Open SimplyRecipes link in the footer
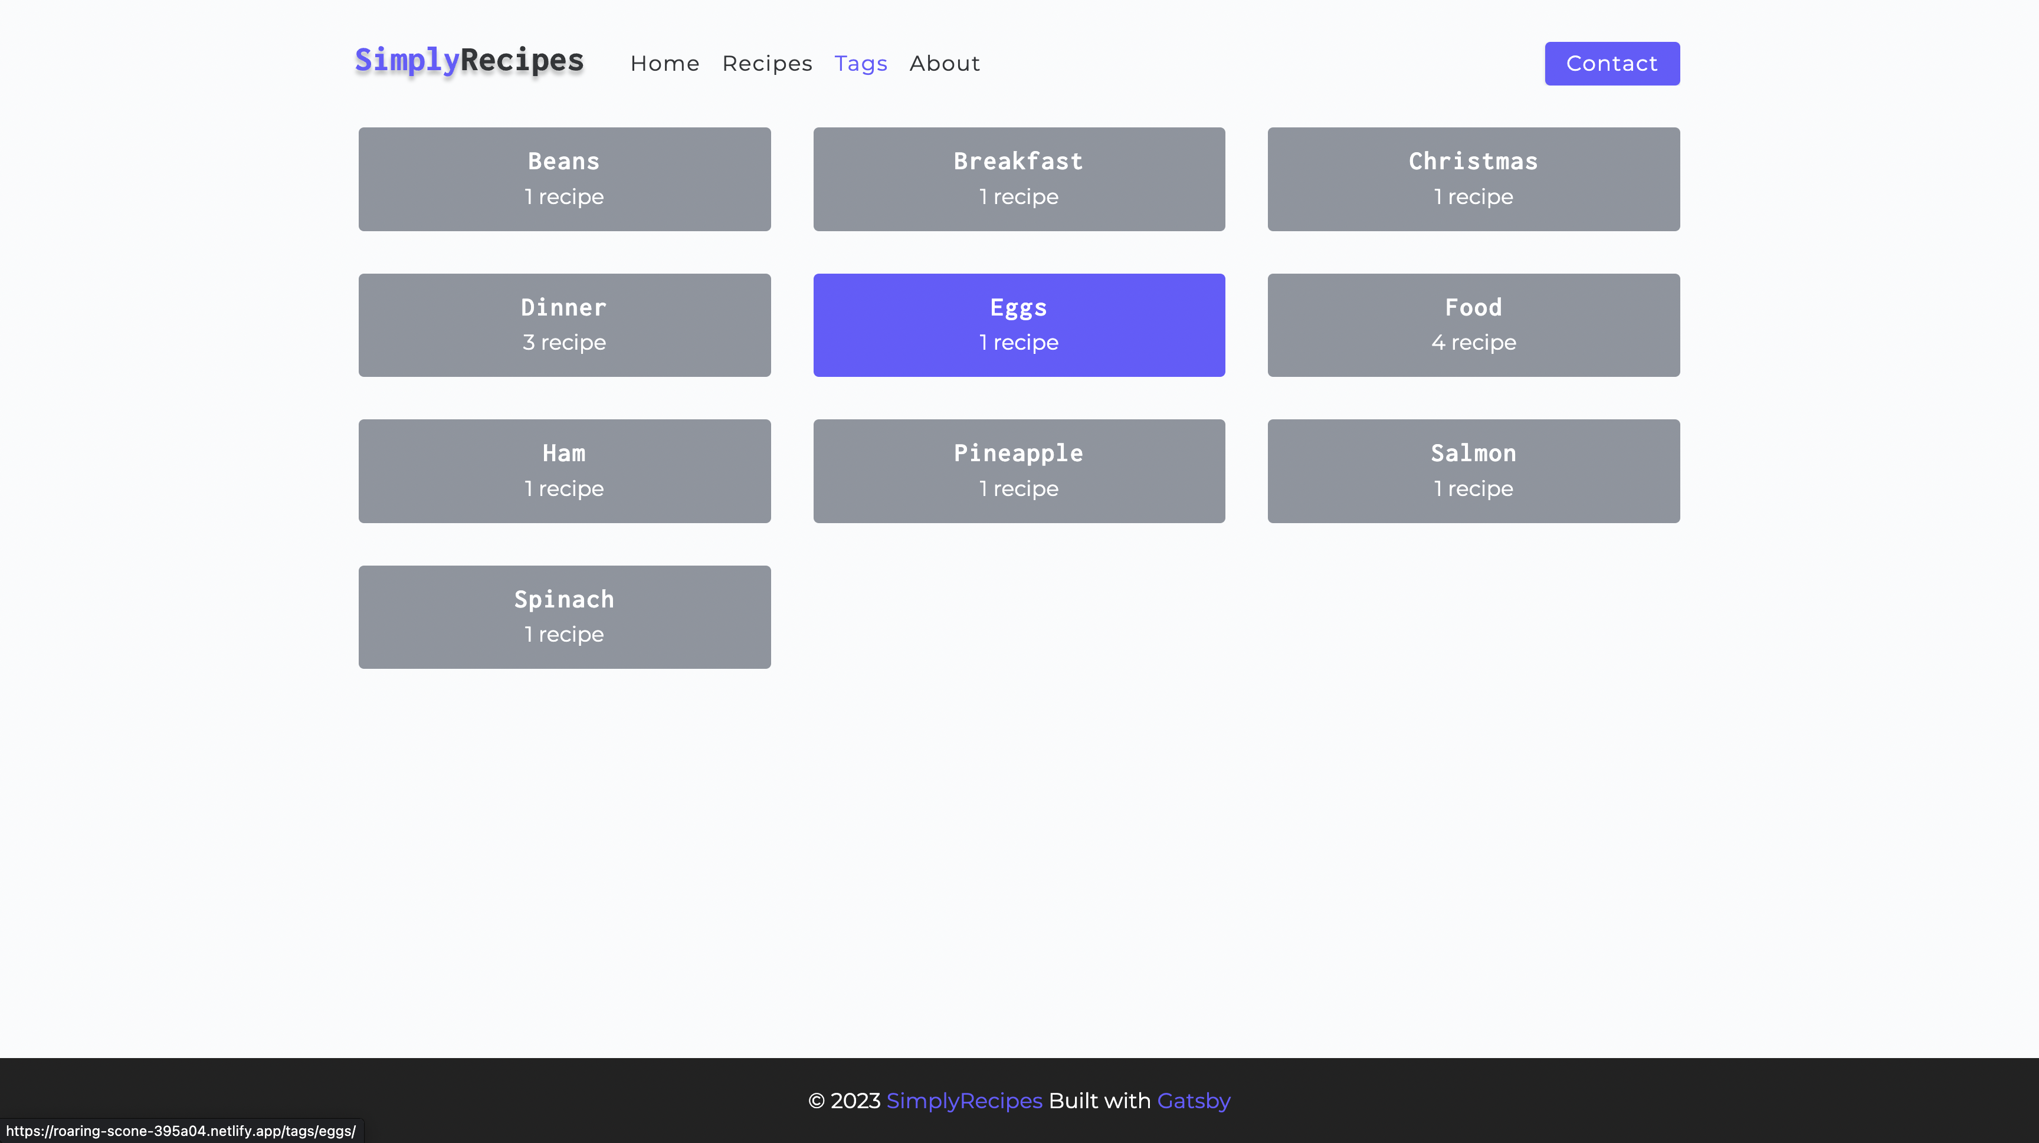Image resolution: width=2039 pixels, height=1143 pixels. pos(963,1101)
